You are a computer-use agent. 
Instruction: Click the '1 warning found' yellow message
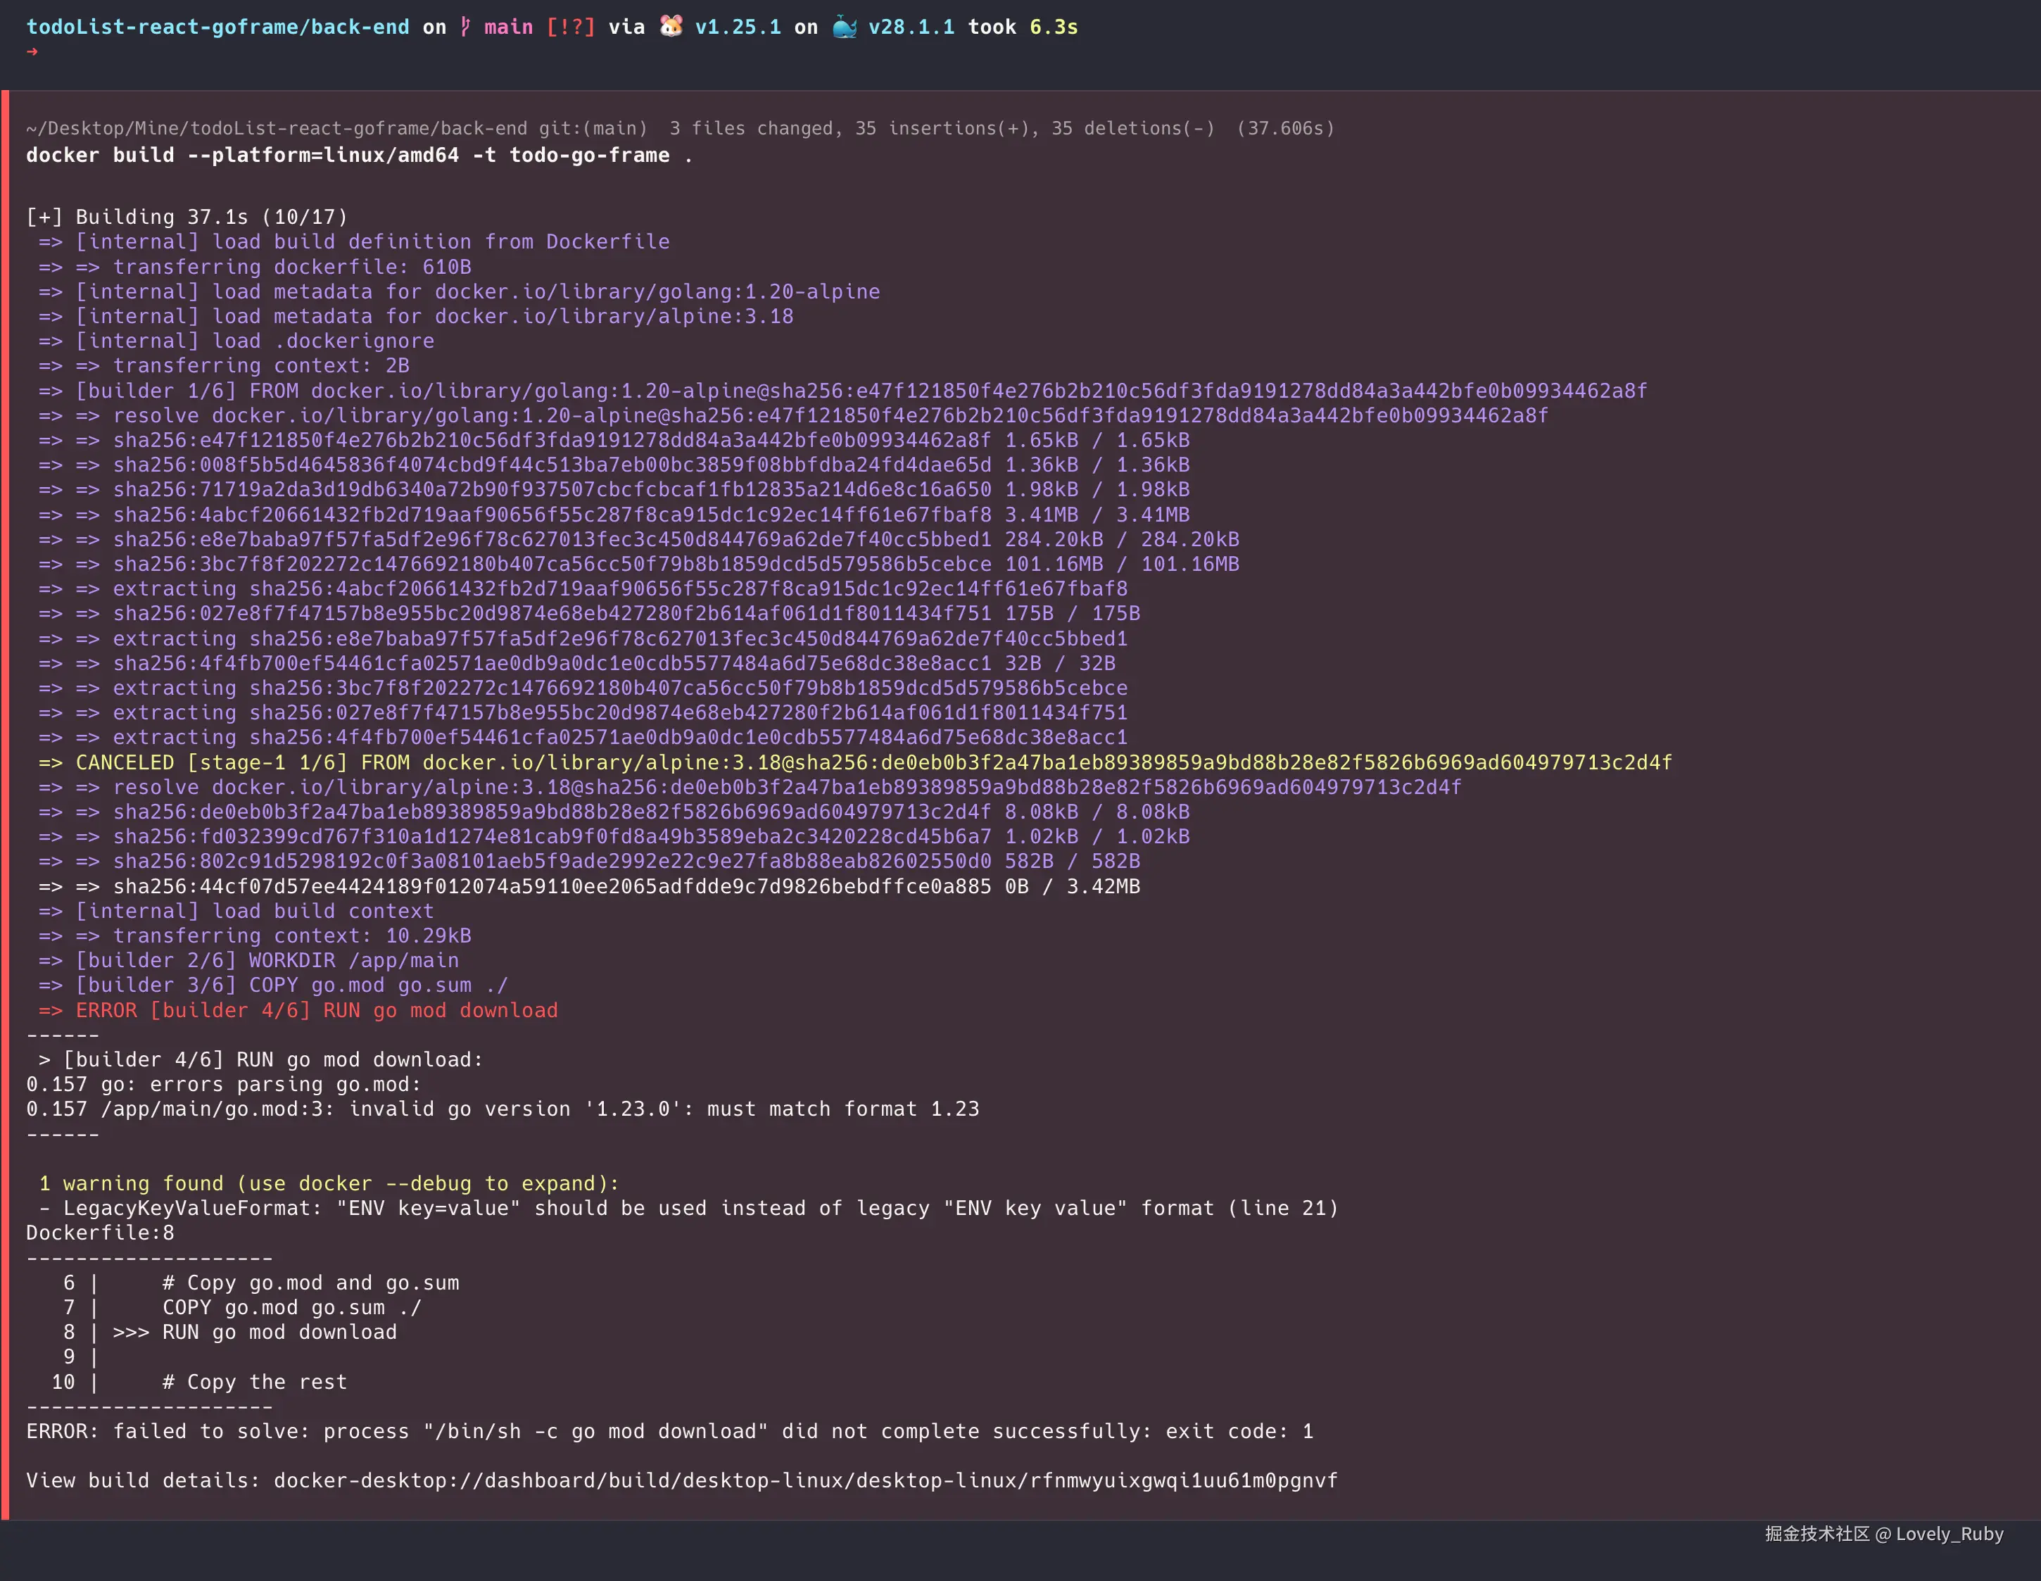328,1184
